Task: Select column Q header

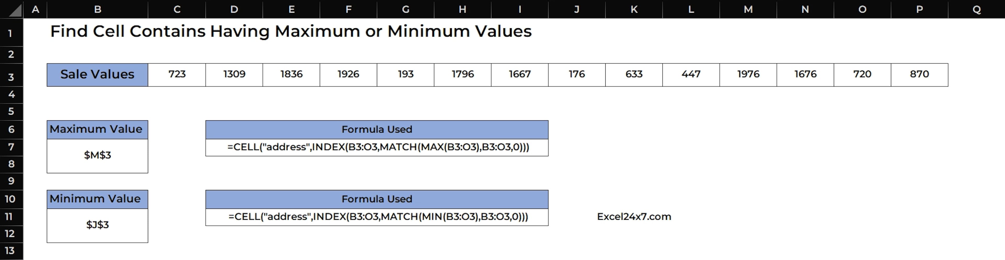Action: [976, 9]
